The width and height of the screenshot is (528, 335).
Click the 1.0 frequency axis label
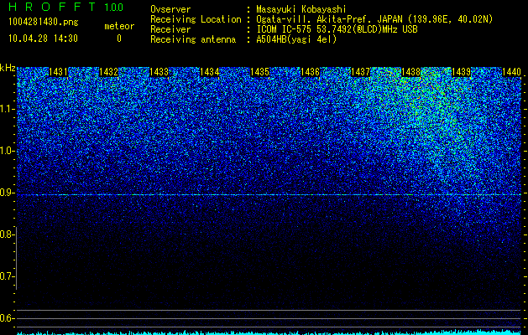pos(5,151)
